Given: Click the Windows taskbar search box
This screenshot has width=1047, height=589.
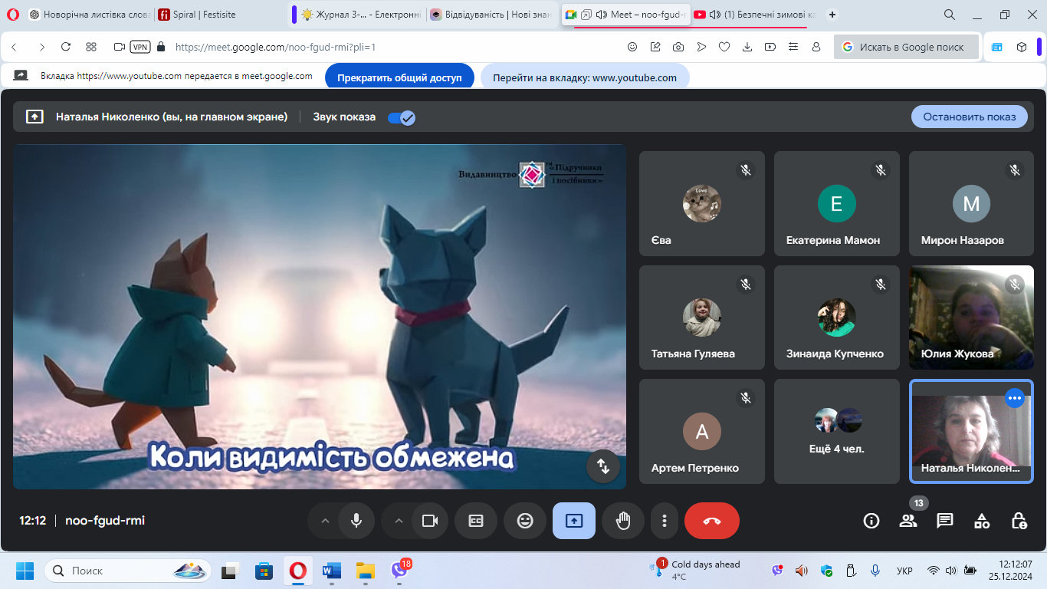Looking at the screenshot, I should (128, 571).
